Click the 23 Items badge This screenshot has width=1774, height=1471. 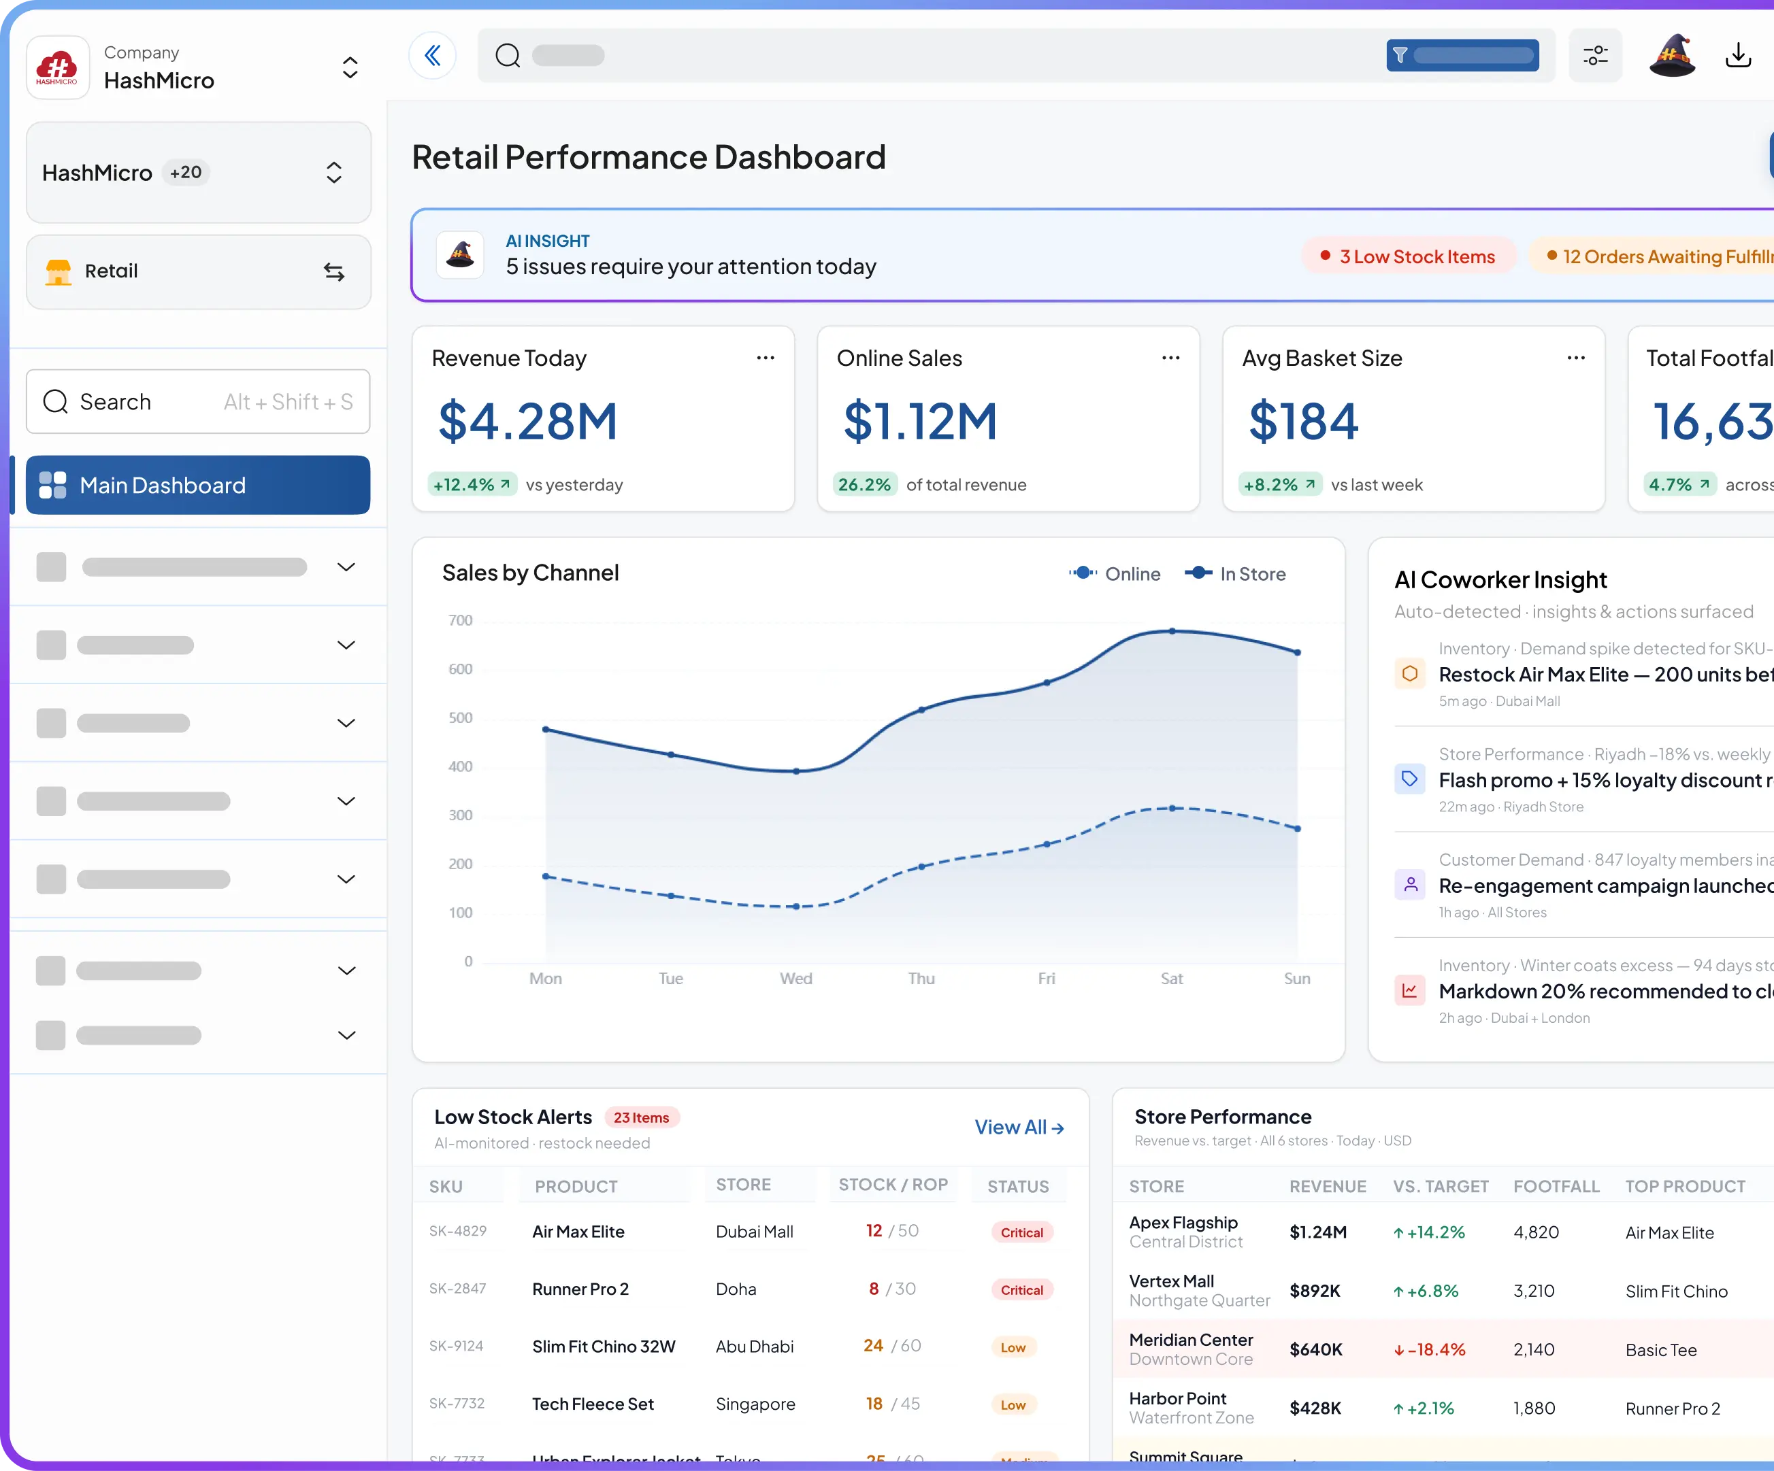coord(641,1117)
